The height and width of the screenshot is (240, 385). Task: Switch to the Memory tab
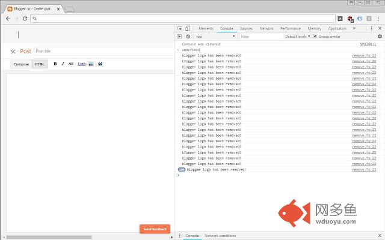(314, 28)
